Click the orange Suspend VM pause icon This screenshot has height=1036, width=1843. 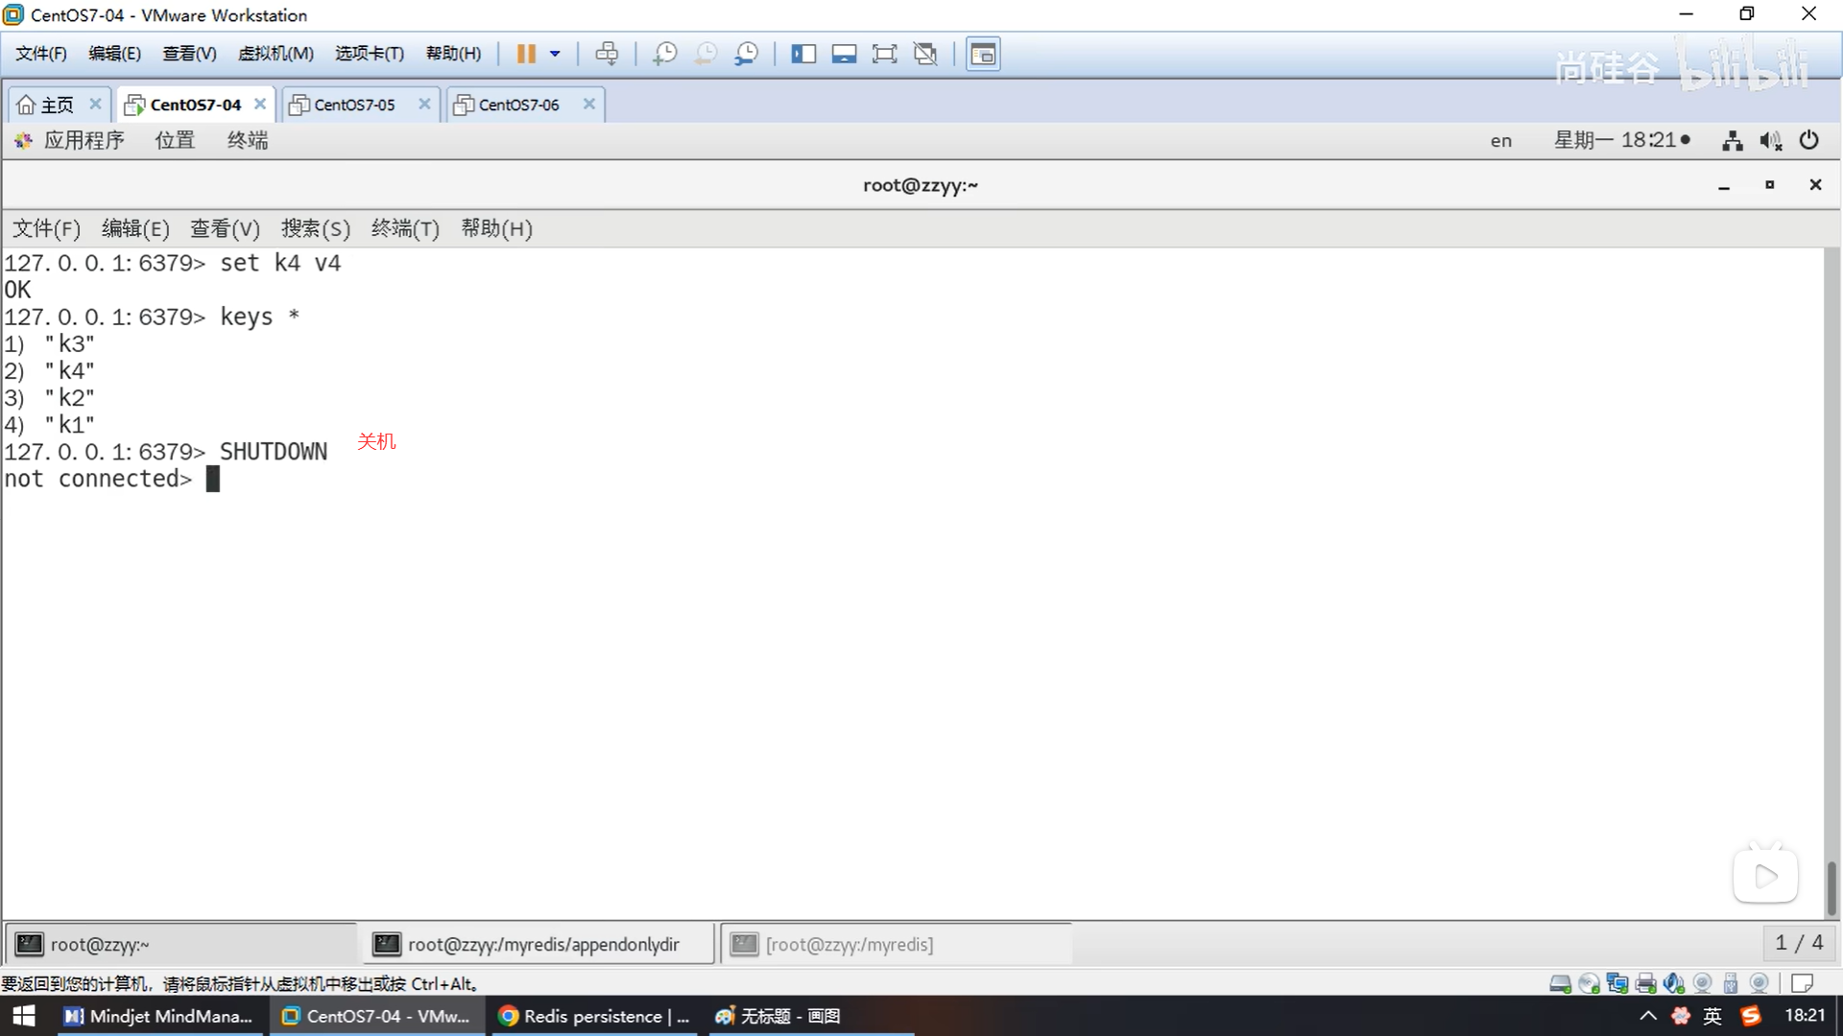pyautogui.click(x=525, y=54)
